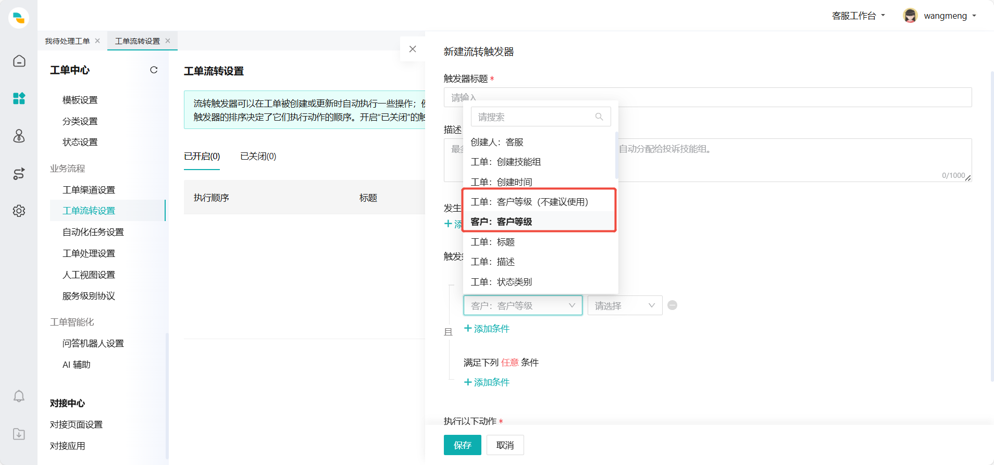This screenshot has width=994, height=465.
Task: Close the 我待处理工单 tab
Action: coord(97,41)
